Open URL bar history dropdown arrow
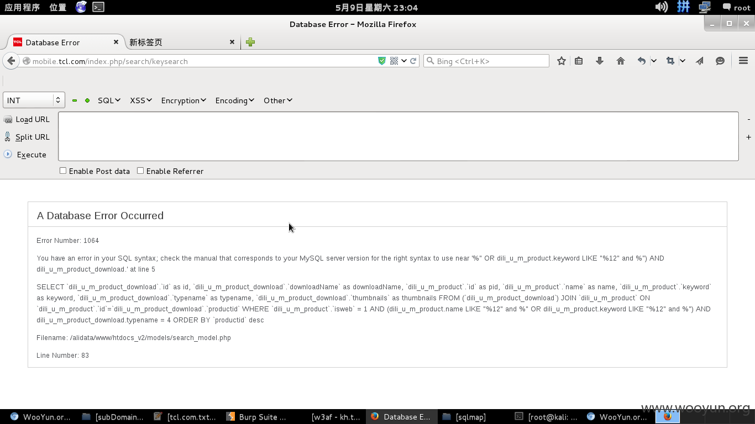 coord(404,61)
